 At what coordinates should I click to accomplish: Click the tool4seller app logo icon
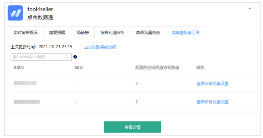pyautogui.click(x=15, y=13)
